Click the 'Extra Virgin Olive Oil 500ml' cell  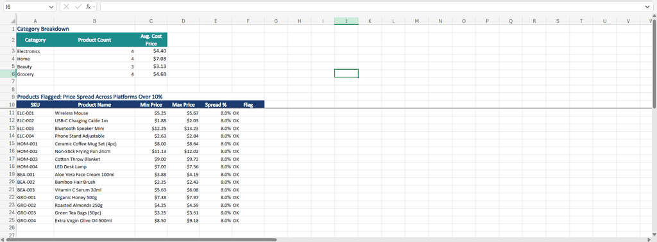[x=94, y=220]
